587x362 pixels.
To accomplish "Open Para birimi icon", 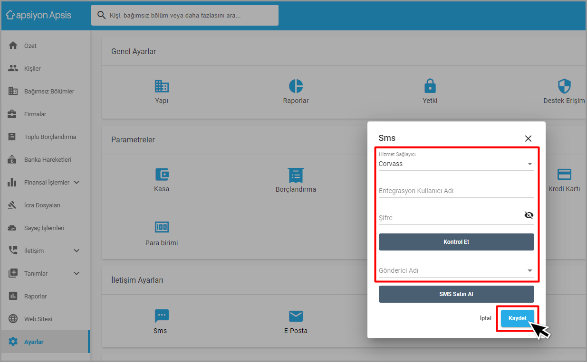I will click(x=162, y=227).
